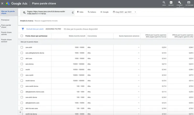Screen dimensions: 194x115
Task: Sort by Concorrenza column header
Action: [x=92, y=36]
